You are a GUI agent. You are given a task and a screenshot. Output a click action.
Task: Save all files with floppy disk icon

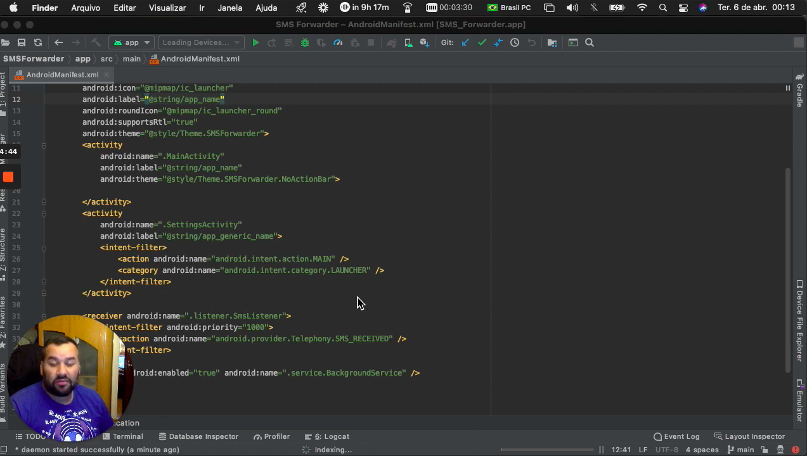22,42
